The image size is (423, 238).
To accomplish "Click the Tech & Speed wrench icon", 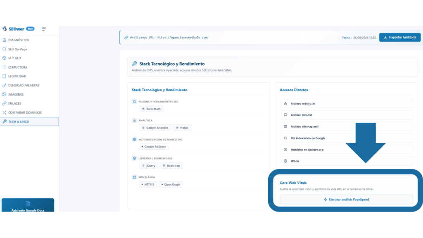I will point(5,121).
